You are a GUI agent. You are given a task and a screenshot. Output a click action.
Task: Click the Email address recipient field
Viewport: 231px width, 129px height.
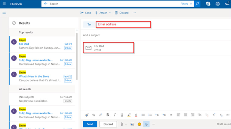click(123, 25)
